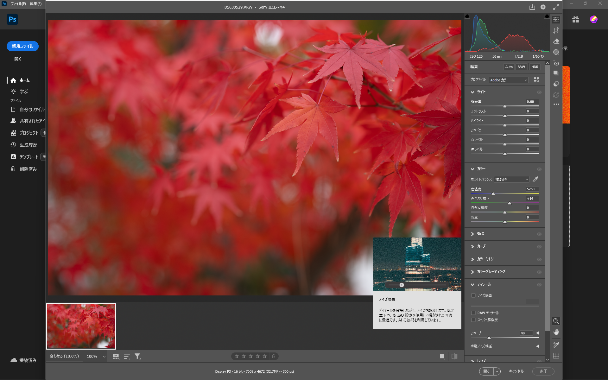Open the プロファイル dropdown
This screenshot has width=608, height=380.
click(x=508, y=80)
